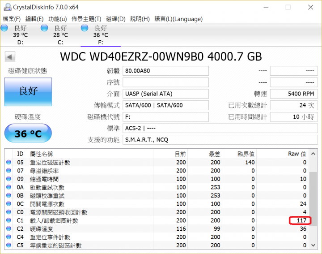
Task: Select the 硬碟溫度 attribute row in the list
Action: [x=157, y=228]
